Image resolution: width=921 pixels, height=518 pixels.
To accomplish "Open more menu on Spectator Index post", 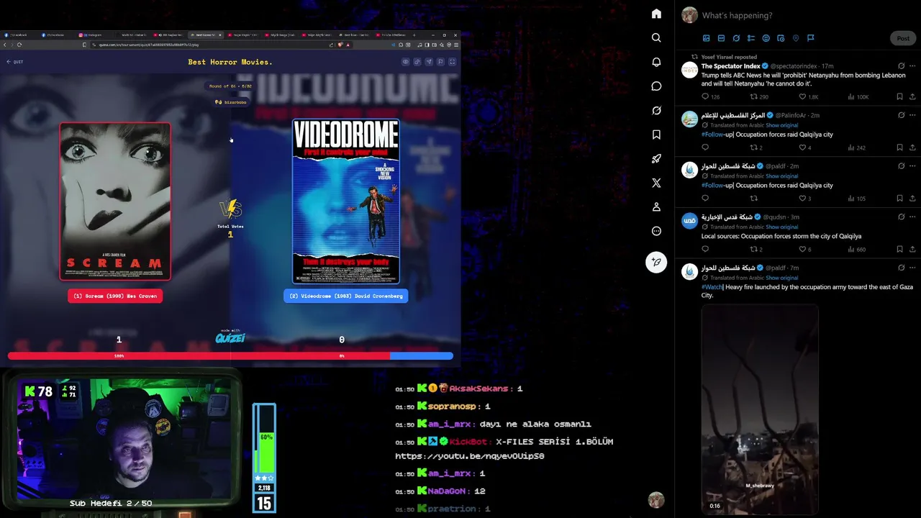I will coord(913,66).
